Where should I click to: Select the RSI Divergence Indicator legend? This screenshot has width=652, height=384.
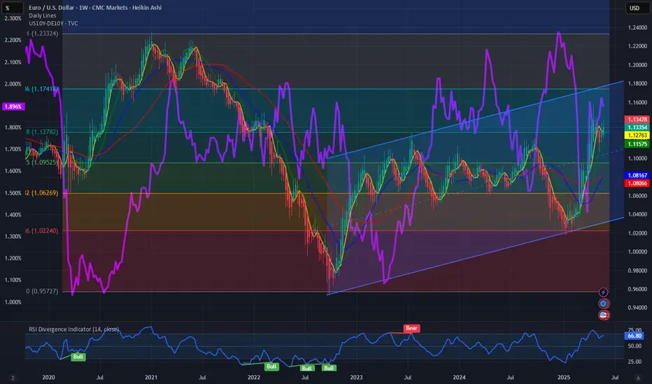[x=74, y=330]
